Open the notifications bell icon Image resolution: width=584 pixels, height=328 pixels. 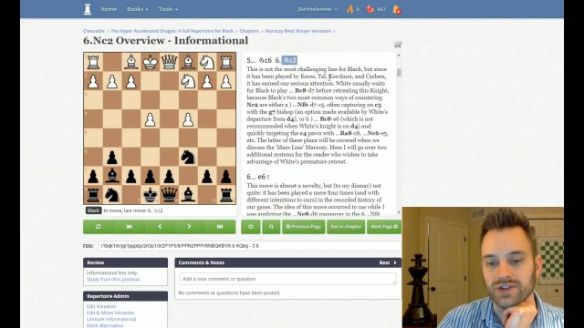pos(396,9)
